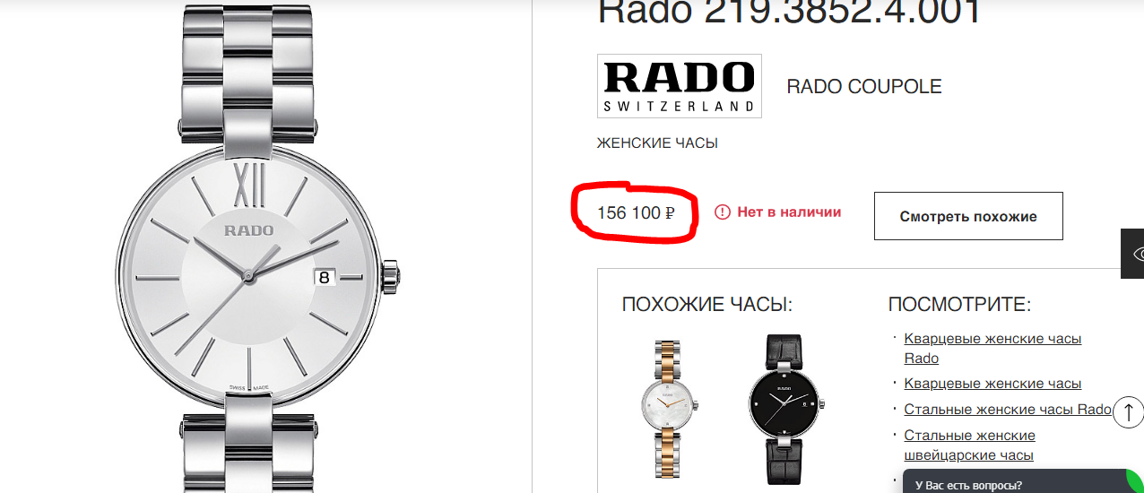Open the 'Смотреть похожие' button

(x=968, y=216)
